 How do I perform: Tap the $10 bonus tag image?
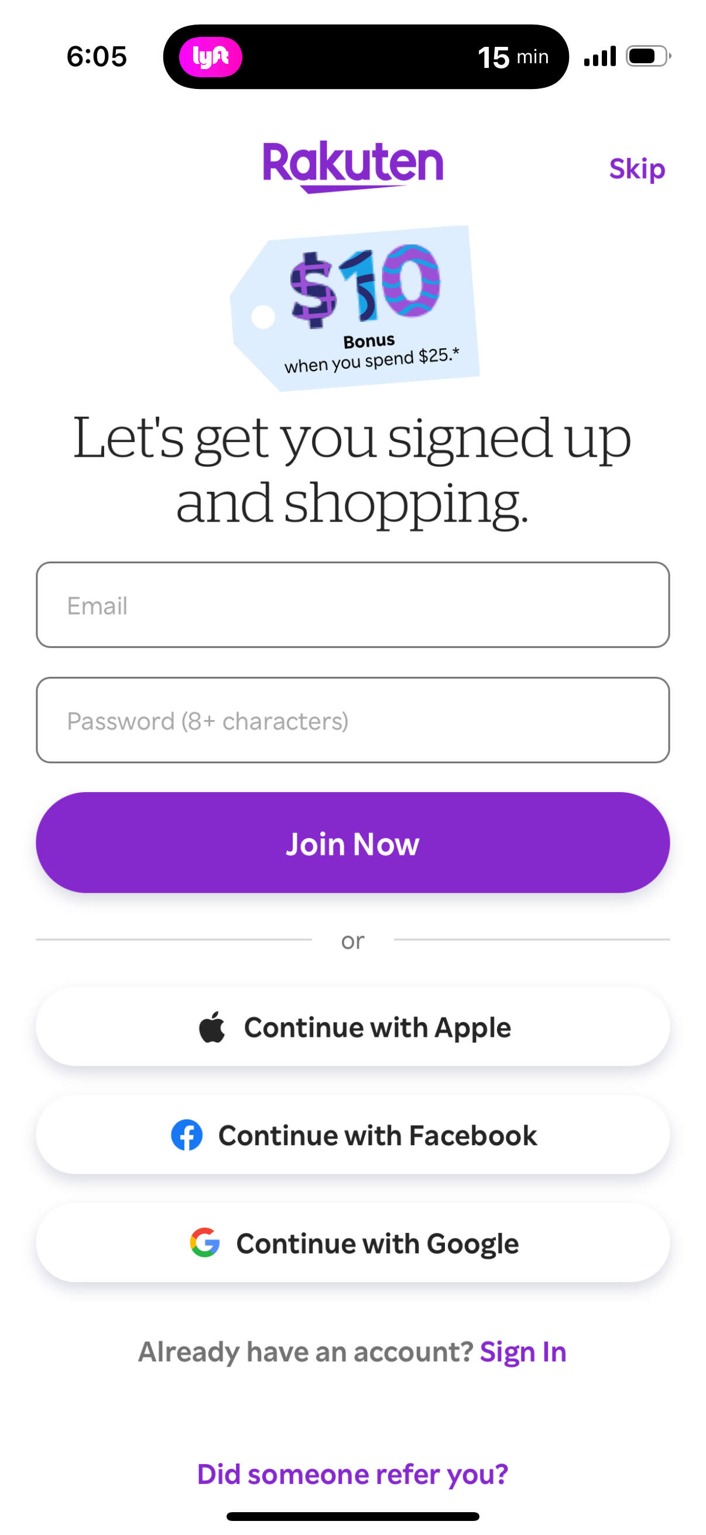coord(357,308)
